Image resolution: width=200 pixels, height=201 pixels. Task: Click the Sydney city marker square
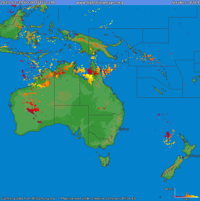118,131
